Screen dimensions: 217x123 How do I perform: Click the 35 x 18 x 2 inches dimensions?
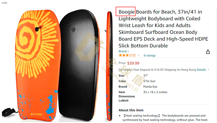(x=155, y=92)
